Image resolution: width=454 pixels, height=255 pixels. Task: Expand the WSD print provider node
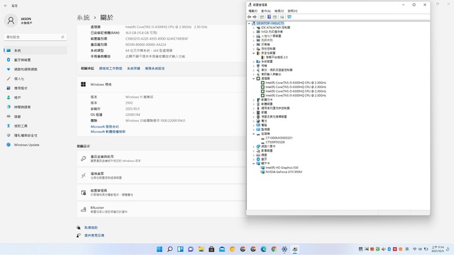[253, 32]
